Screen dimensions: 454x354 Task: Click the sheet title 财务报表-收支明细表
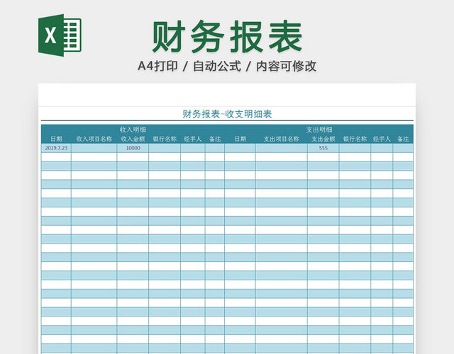coord(227,114)
